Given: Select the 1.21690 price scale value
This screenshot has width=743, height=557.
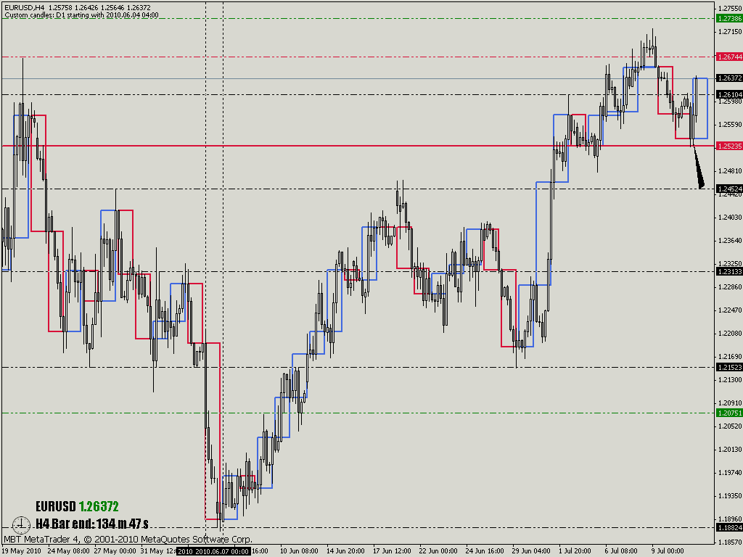Looking at the screenshot, I should [730, 356].
